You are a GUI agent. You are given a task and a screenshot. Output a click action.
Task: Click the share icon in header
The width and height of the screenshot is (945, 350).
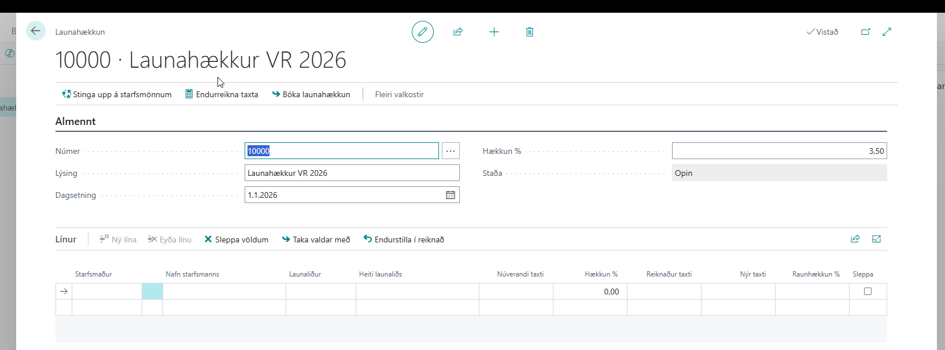[458, 32]
